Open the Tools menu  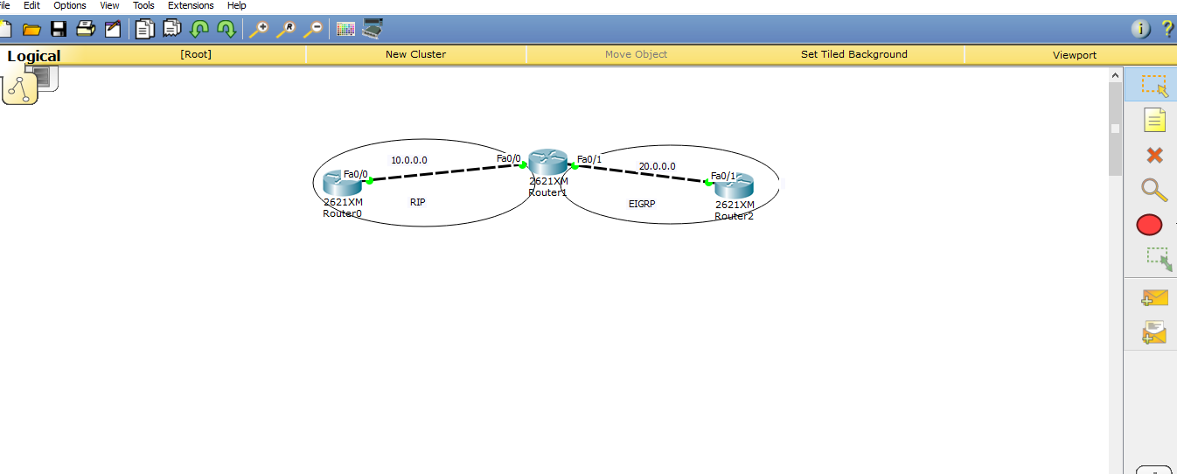(x=143, y=5)
